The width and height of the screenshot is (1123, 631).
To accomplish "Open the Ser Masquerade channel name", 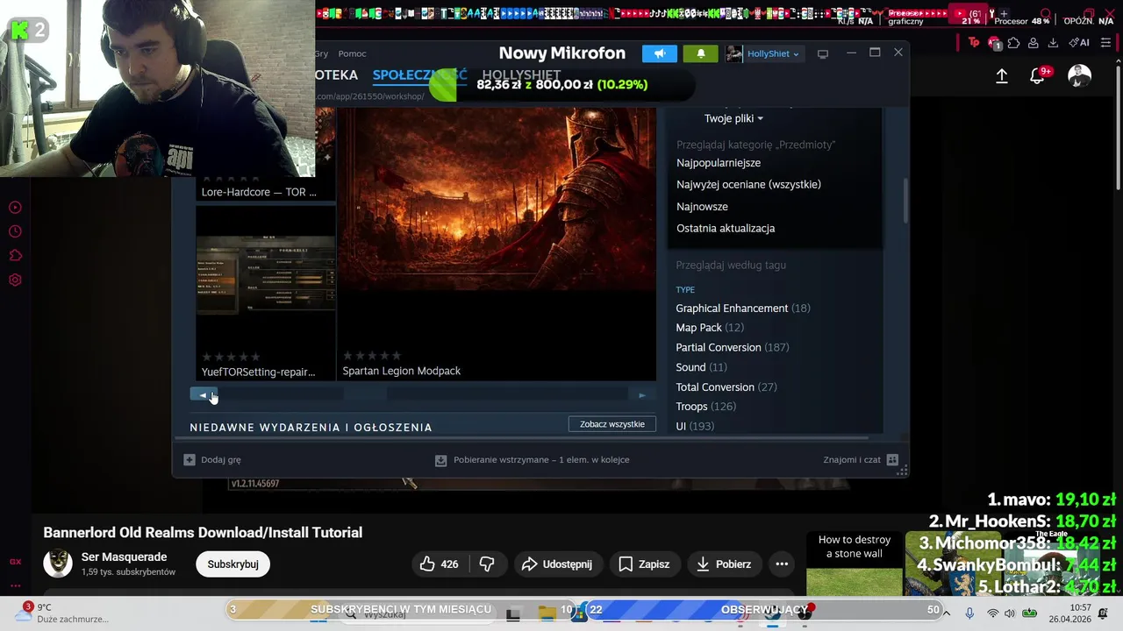I will point(124,557).
